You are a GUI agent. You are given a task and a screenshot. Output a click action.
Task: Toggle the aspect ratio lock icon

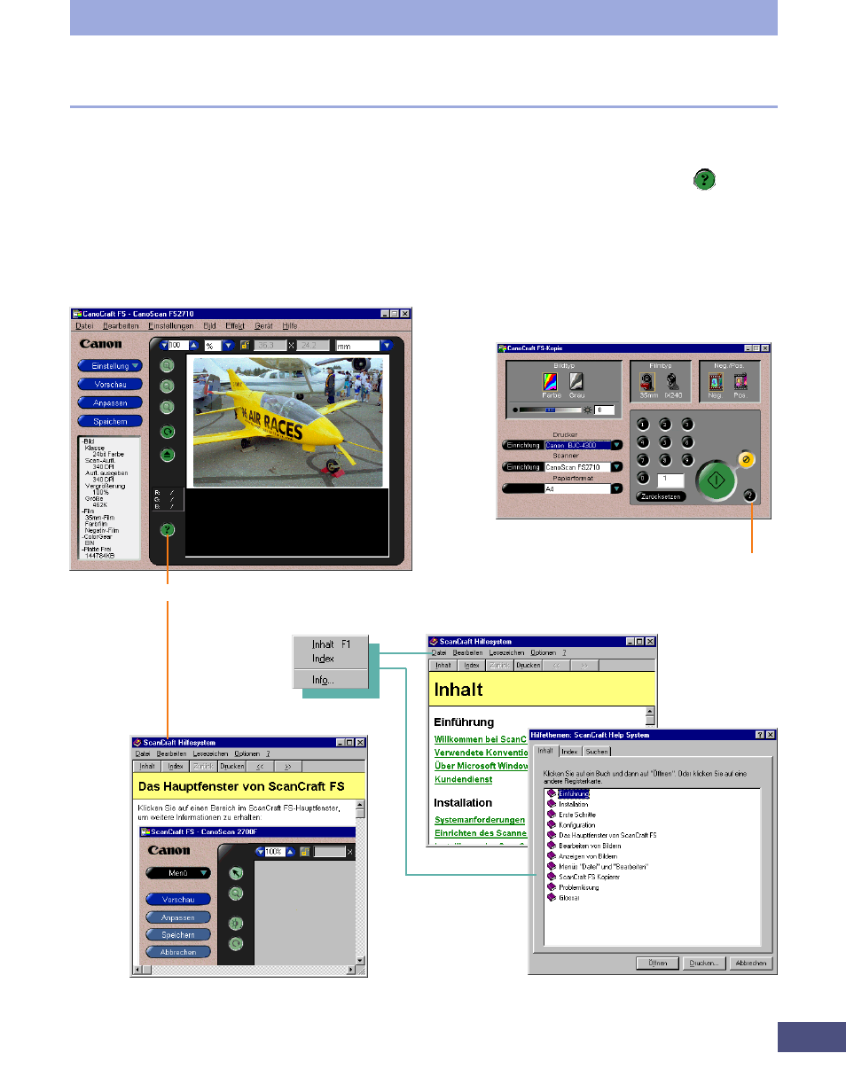click(x=246, y=346)
